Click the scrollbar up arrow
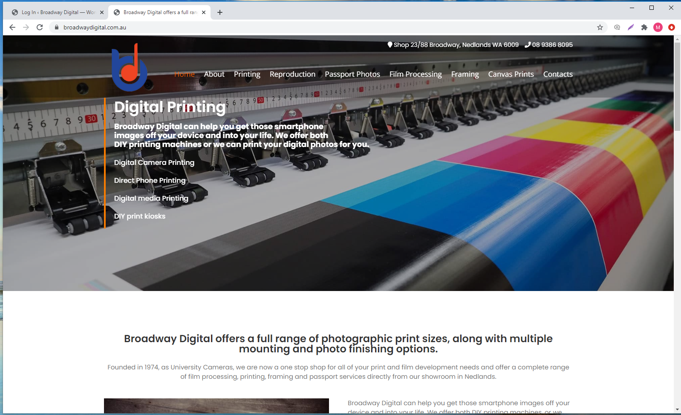The image size is (681, 415). (677, 39)
